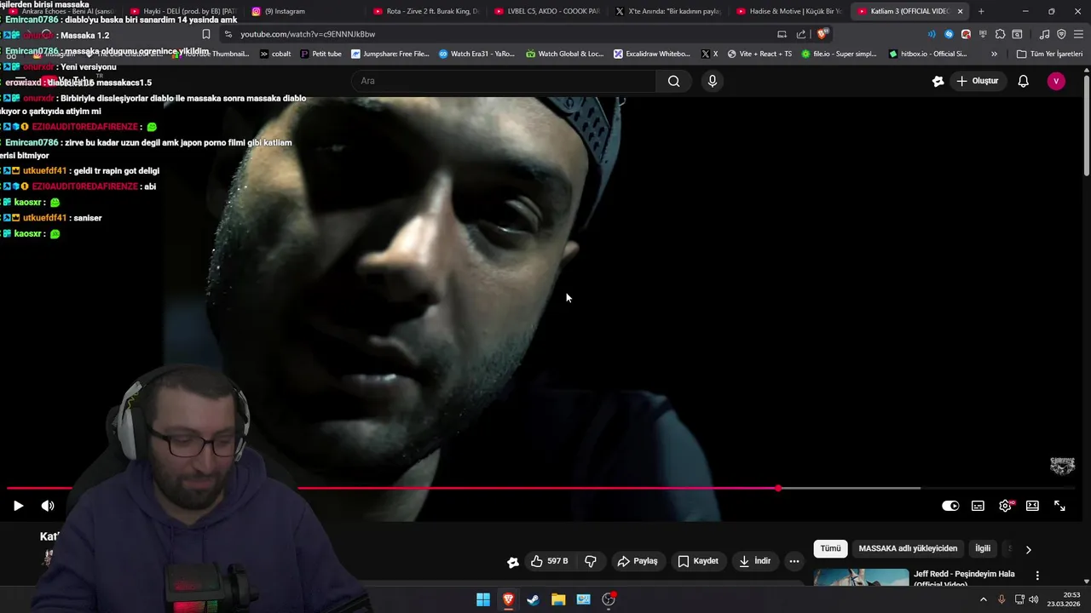
Task: Bookmark the page with the bookmark icon
Action: [206, 34]
